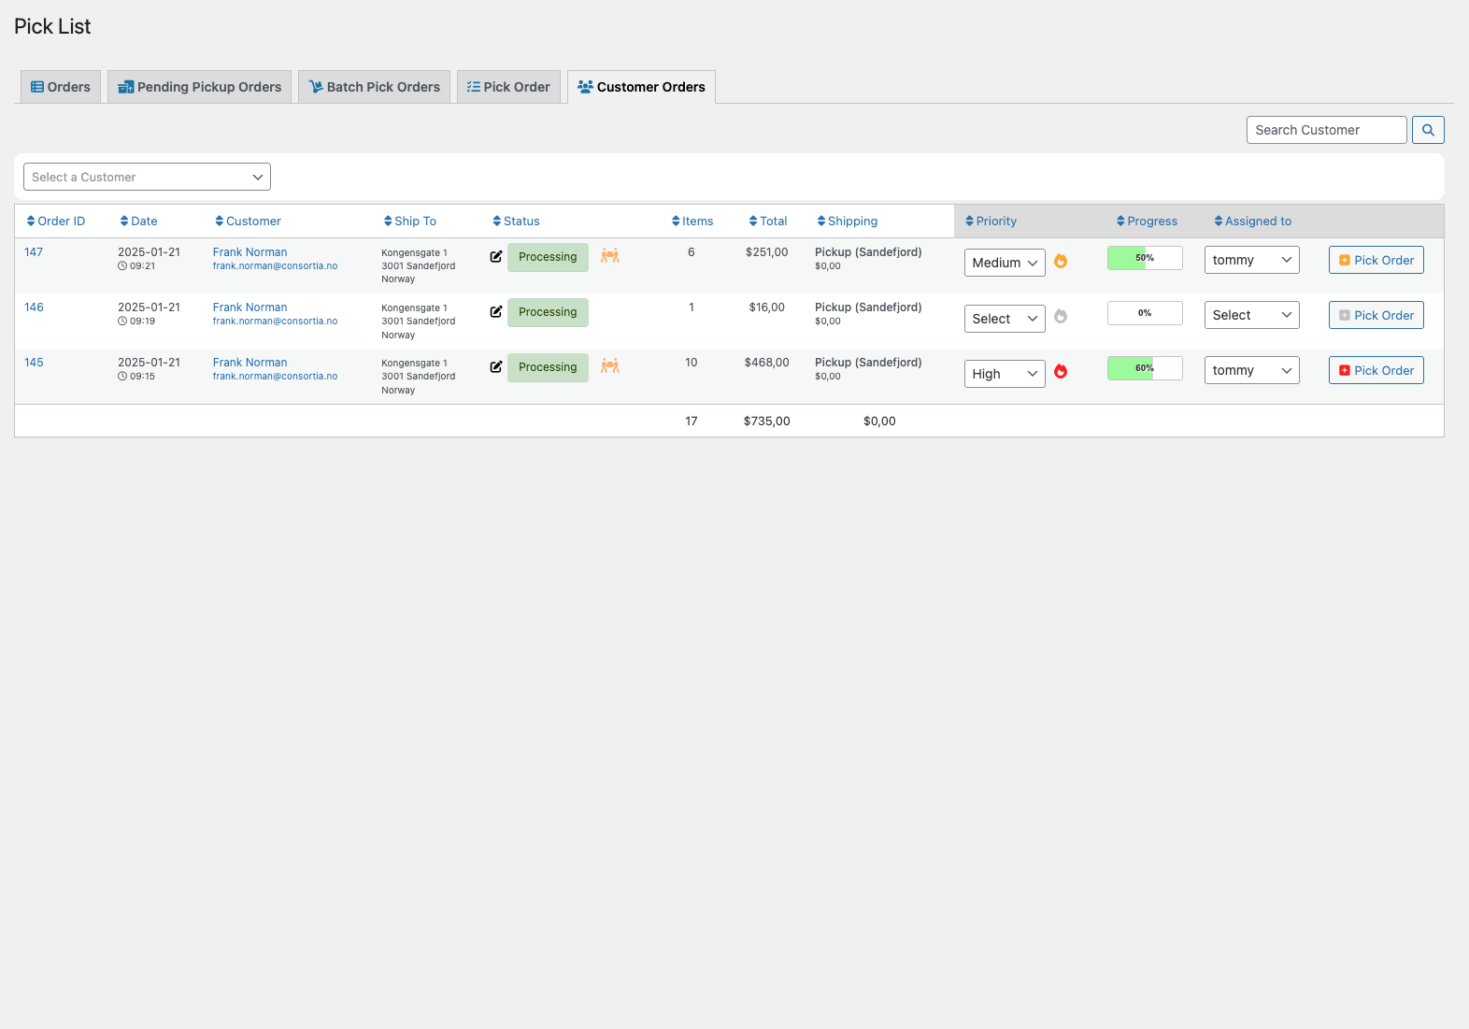Click the 60% progress bar

[x=1145, y=368]
